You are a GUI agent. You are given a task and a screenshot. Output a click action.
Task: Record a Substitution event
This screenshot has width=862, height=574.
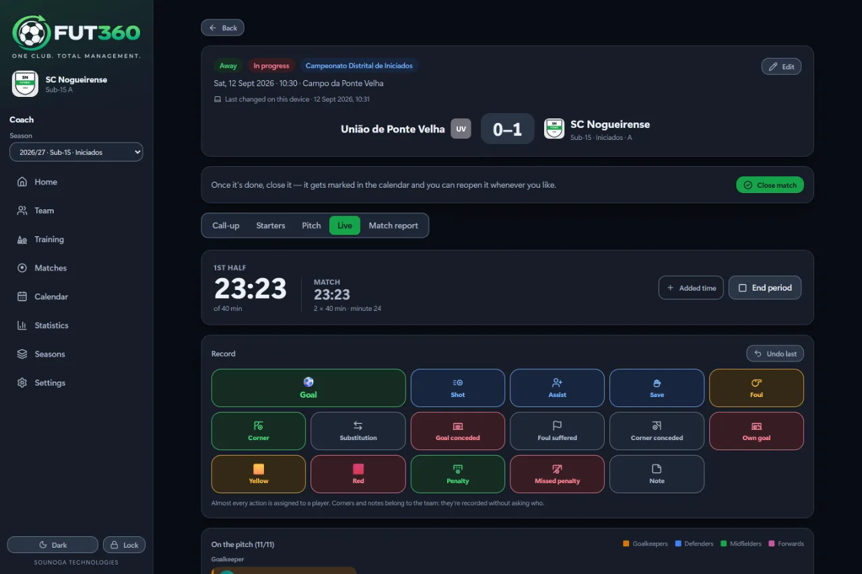point(358,431)
